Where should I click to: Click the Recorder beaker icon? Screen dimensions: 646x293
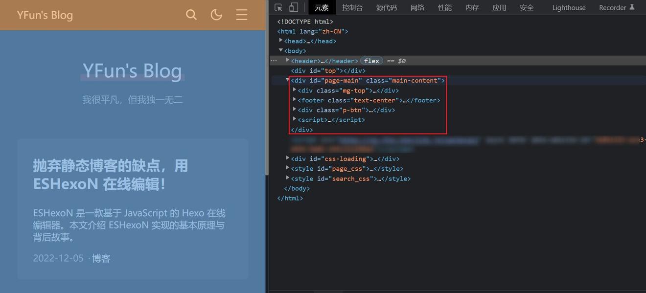click(x=632, y=7)
